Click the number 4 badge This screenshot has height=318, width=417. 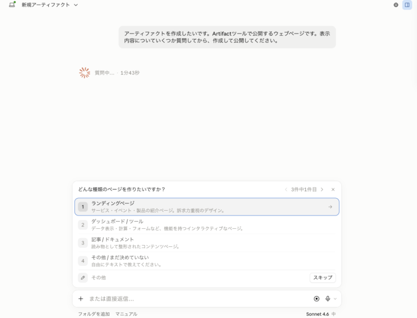pos(83,261)
